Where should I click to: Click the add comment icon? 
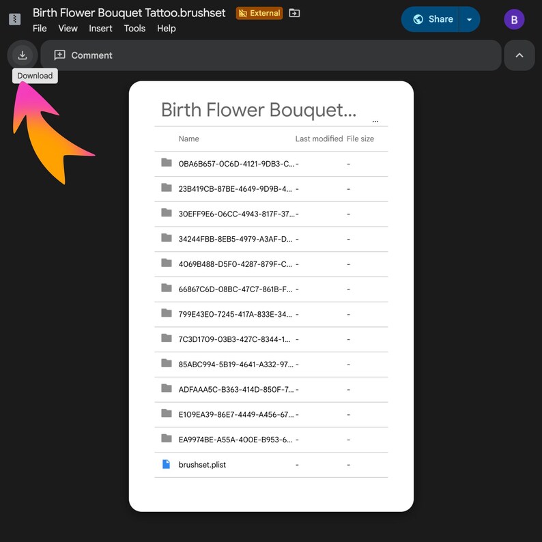point(59,55)
